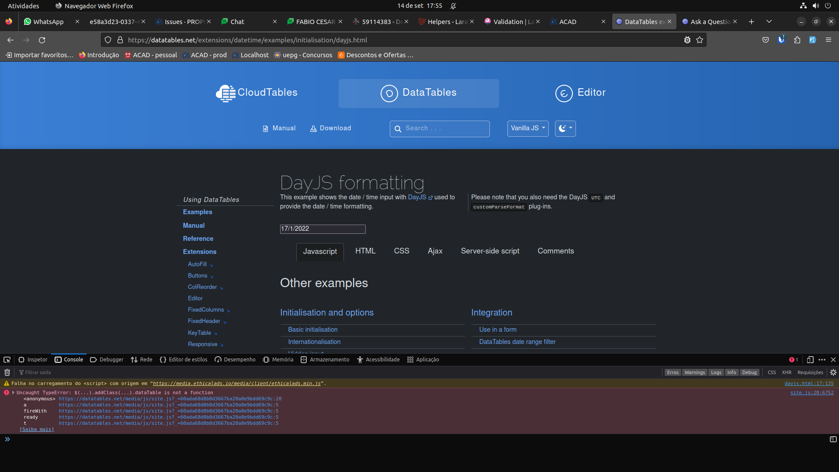The image size is (839, 472).
Task: Open the Basic initialisation example
Action: (312, 330)
